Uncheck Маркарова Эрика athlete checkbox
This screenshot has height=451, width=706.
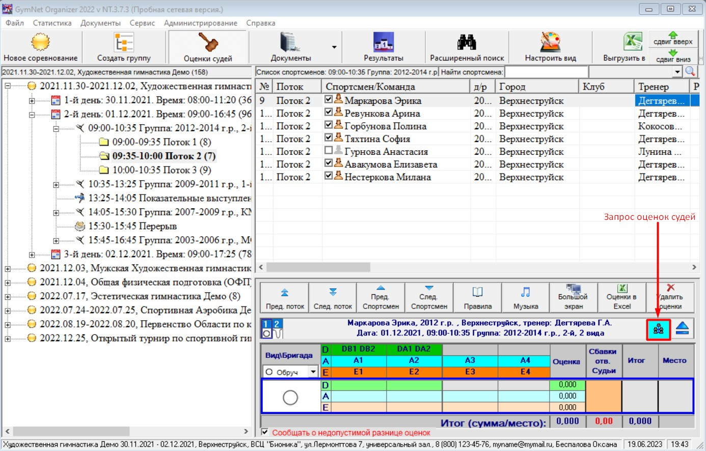tap(329, 100)
